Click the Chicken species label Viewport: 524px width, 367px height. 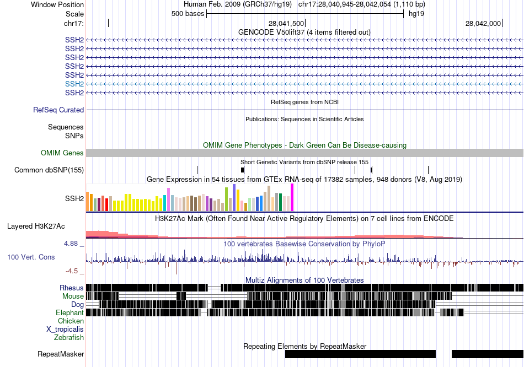(x=71, y=321)
